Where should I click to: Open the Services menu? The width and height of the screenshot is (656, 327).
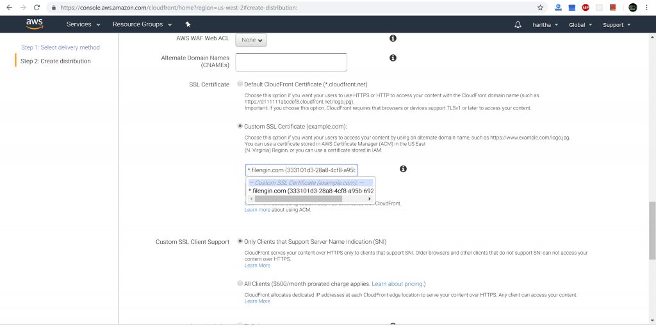point(83,24)
